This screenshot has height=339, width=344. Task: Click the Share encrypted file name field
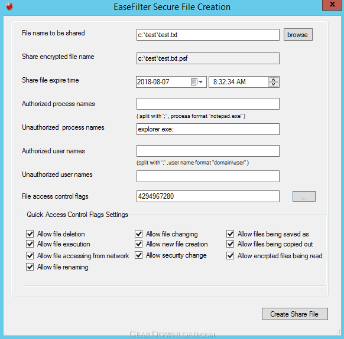tap(208, 58)
